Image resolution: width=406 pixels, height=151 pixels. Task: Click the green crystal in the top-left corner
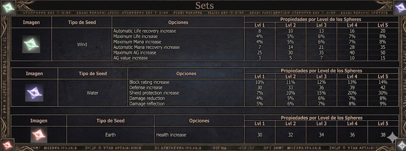[x=8, y=7]
